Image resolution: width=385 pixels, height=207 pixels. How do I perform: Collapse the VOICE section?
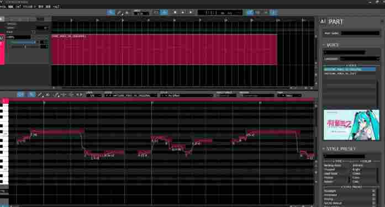coord(324,45)
